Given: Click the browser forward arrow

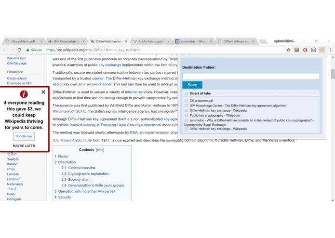Looking at the screenshot, I should pyautogui.click(x=12, y=50).
